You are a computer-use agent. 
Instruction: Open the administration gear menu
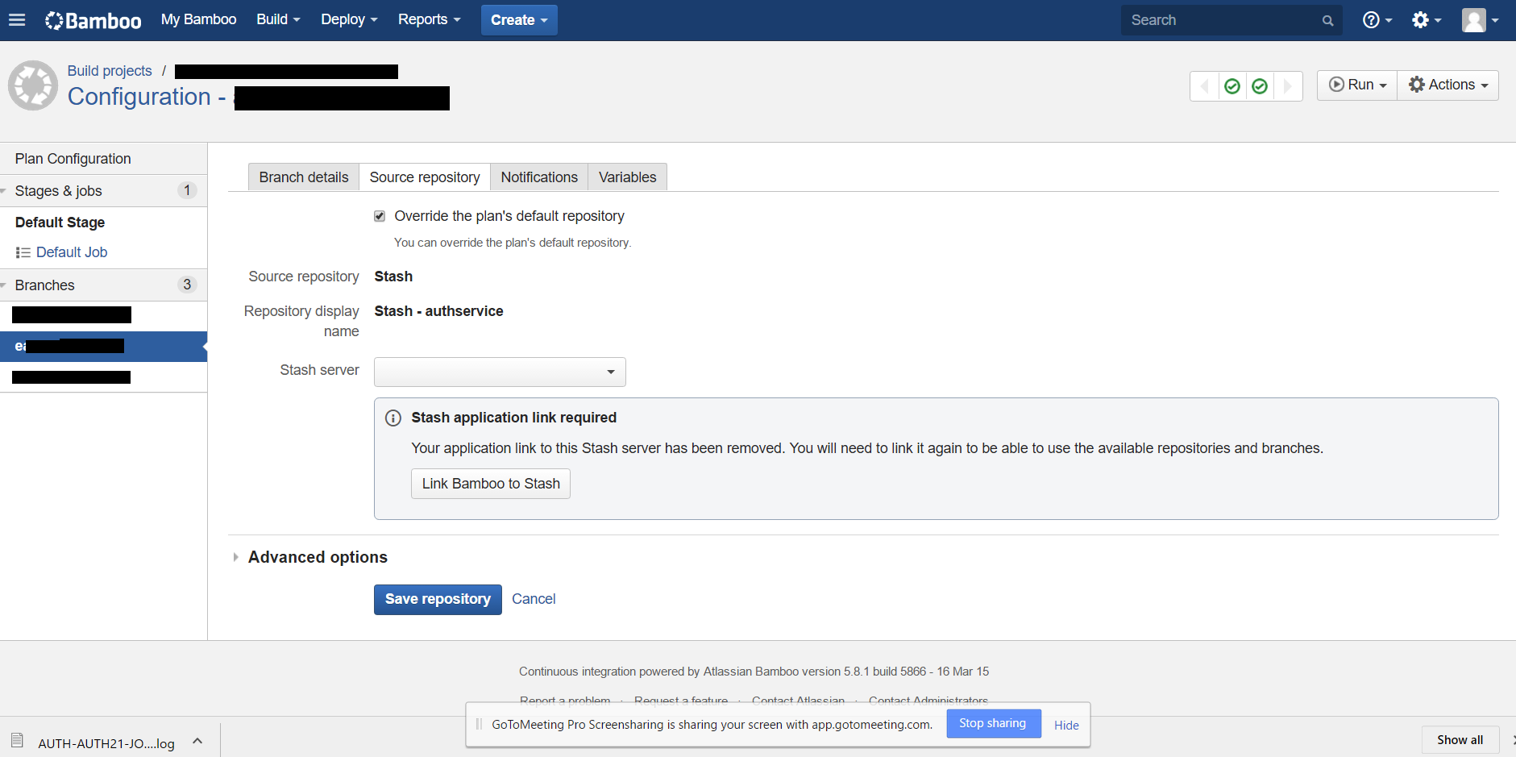coord(1427,20)
